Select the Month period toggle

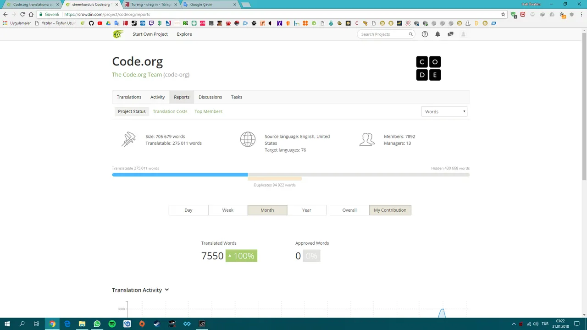click(267, 210)
